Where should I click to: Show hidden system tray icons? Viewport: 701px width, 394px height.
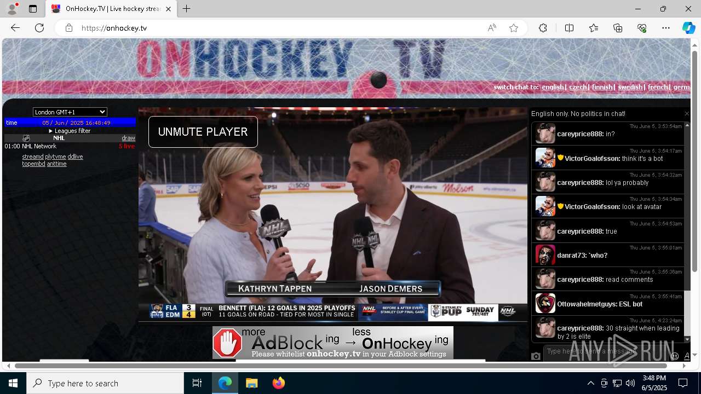pos(590,383)
